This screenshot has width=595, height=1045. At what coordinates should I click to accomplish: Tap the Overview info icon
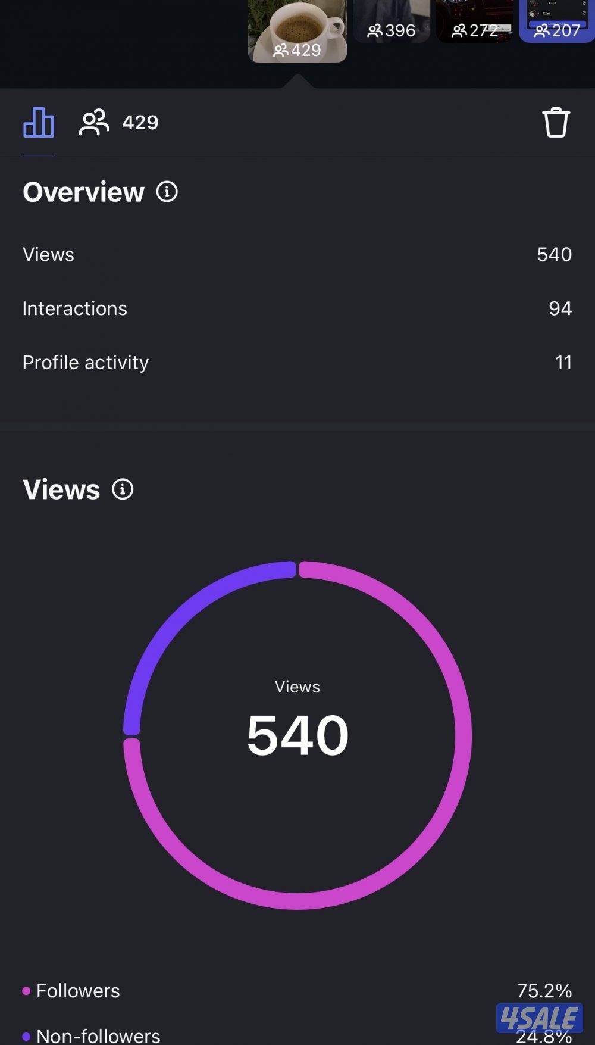[167, 192]
